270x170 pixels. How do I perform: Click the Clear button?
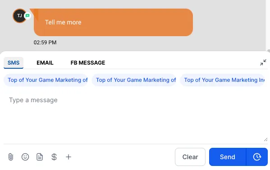(x=190, y=157)
